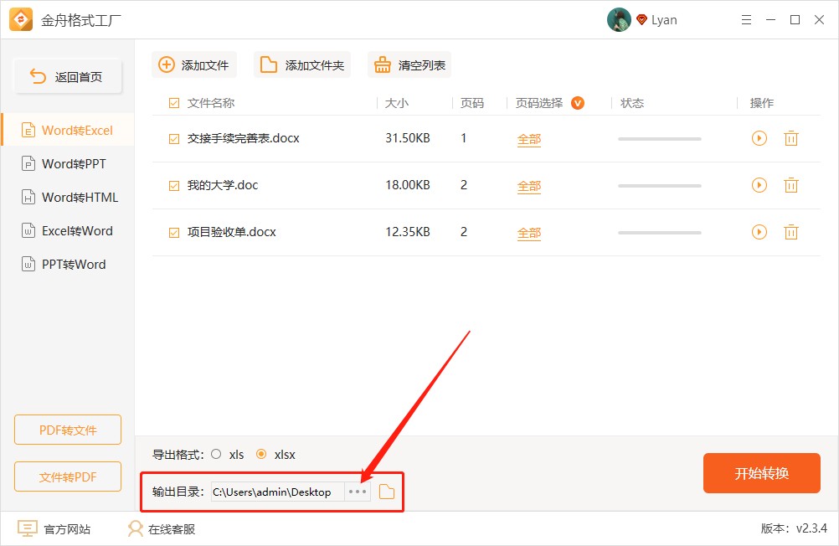This screenshot has width=839, height=546.
Task: Click the 在线客服 customer service icon
Action: click(x=135, y=528)
